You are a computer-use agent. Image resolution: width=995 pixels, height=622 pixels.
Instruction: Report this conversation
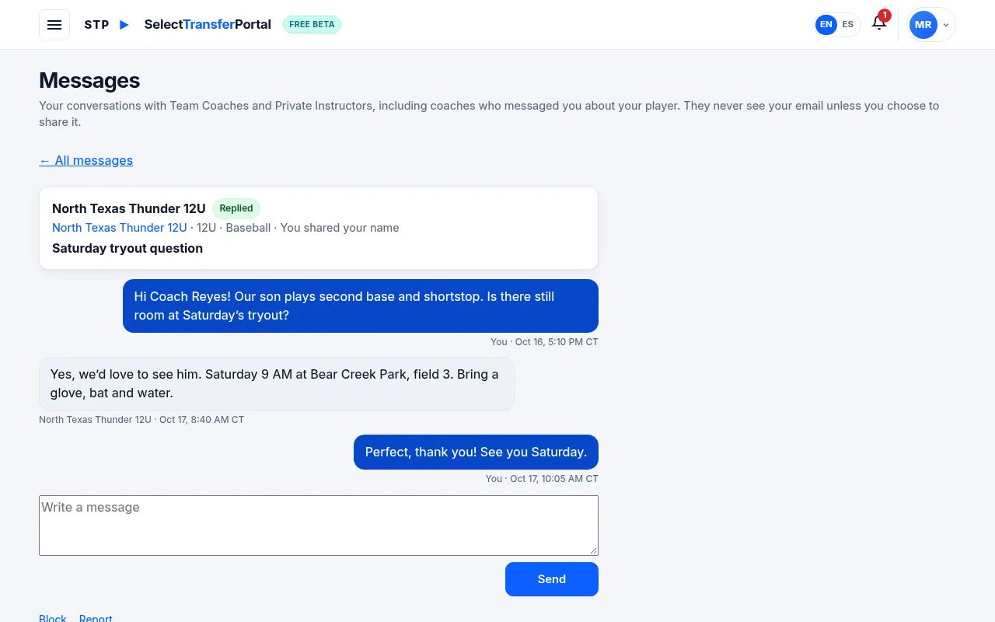(x=96, y=618)
